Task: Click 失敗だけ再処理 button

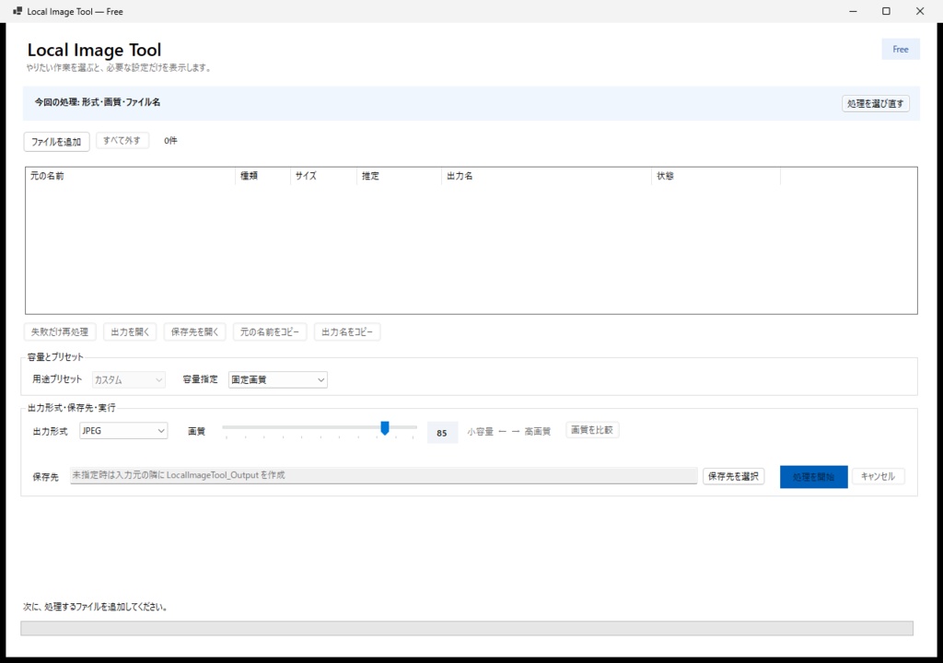Action: click(x=60, y=332)
